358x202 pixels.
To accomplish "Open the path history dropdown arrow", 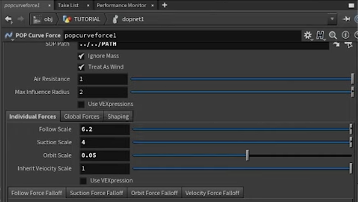I will tap(332, 19).
